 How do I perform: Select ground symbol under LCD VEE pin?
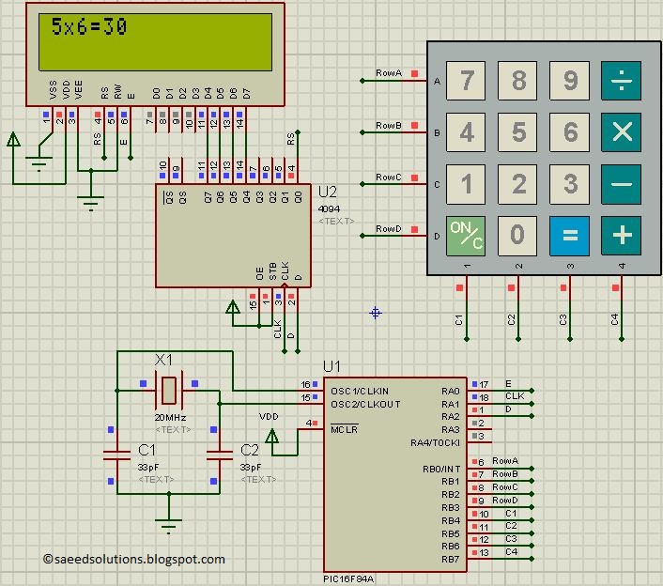90,203
